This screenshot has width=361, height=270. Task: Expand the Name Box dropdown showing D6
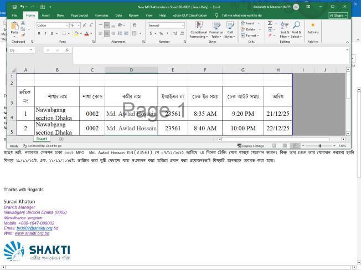tap(32, 50)
